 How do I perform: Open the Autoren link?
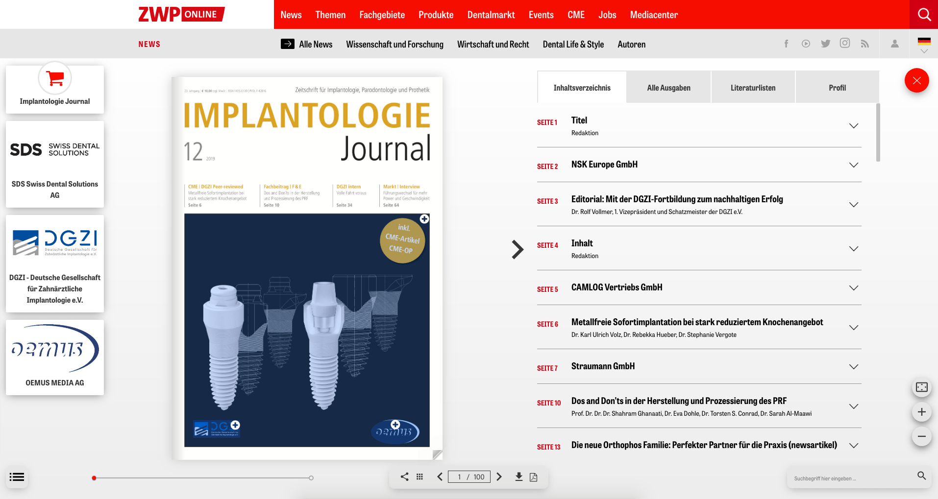(x=631, y=44)
